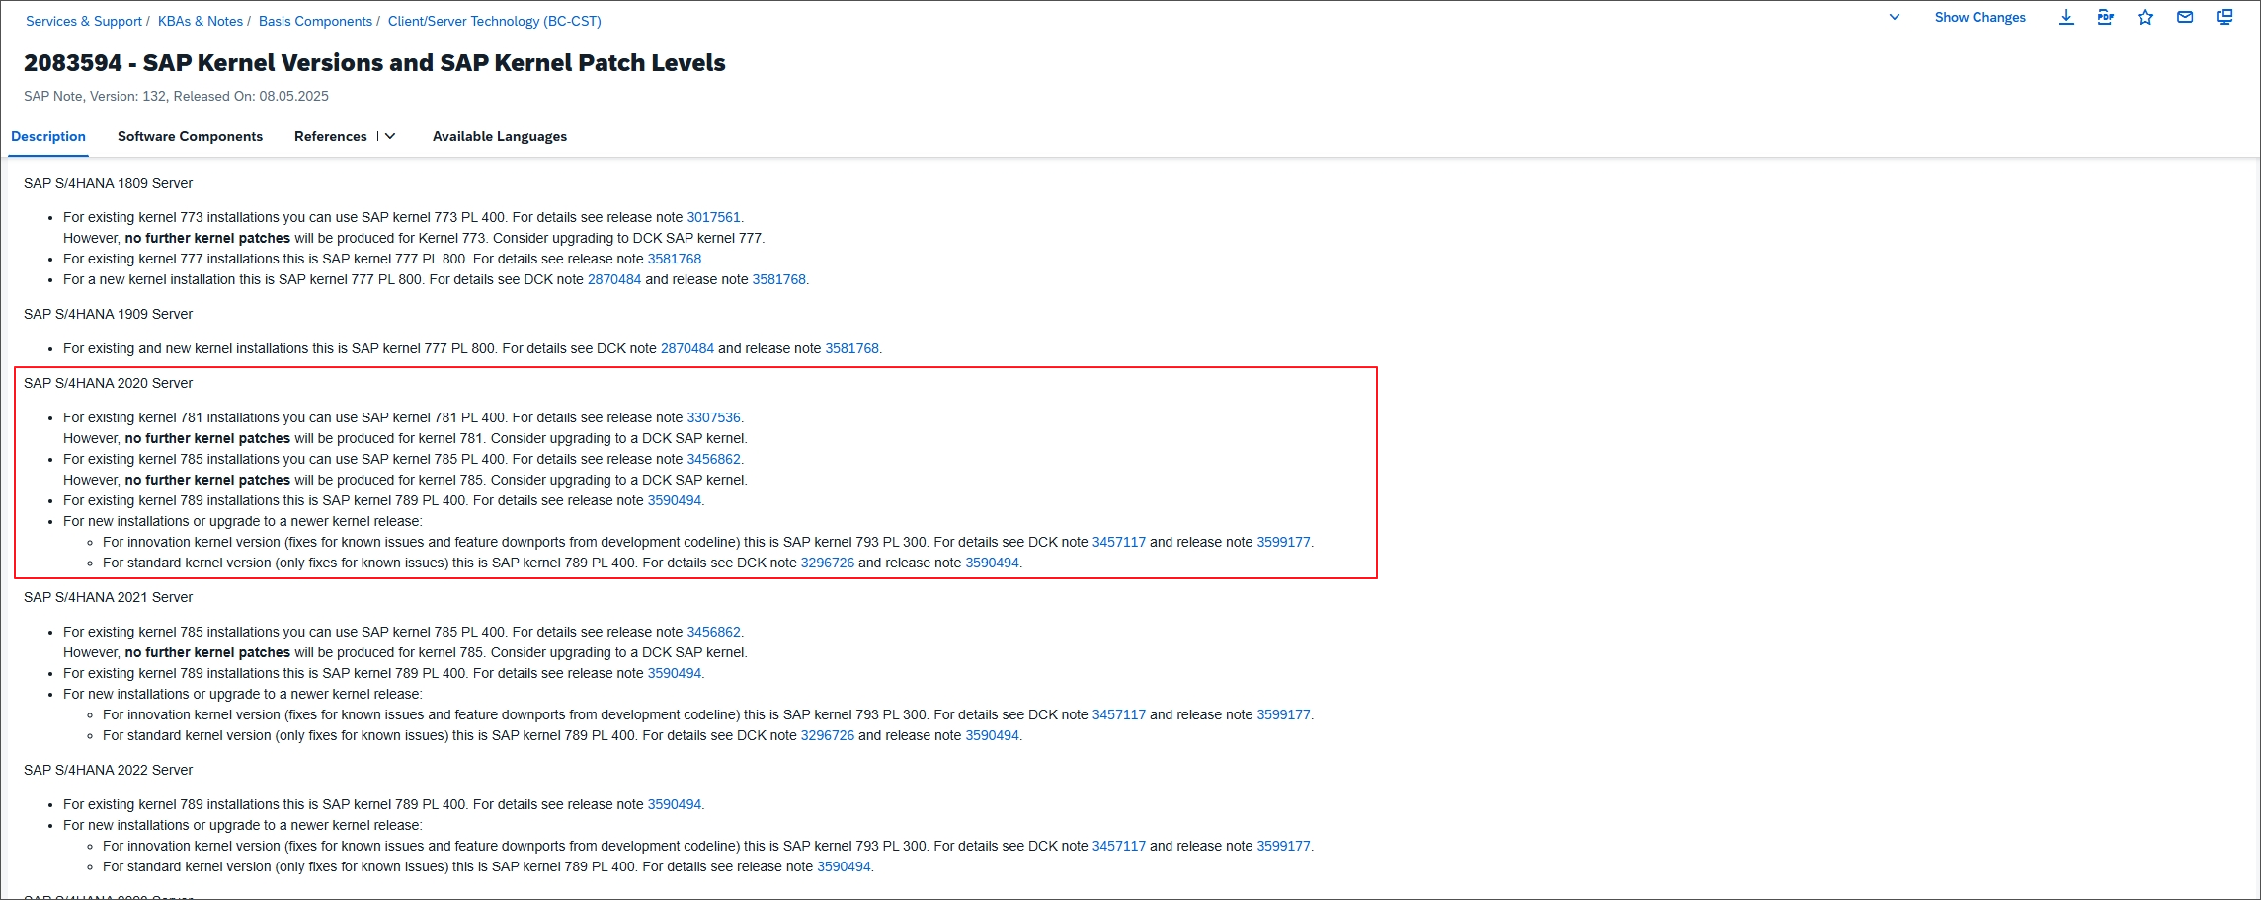The height and width of the screenshot is (900, 2261).
Task: Share the note via email icon
Action: pyautogui.click(x=2184, y=18)
